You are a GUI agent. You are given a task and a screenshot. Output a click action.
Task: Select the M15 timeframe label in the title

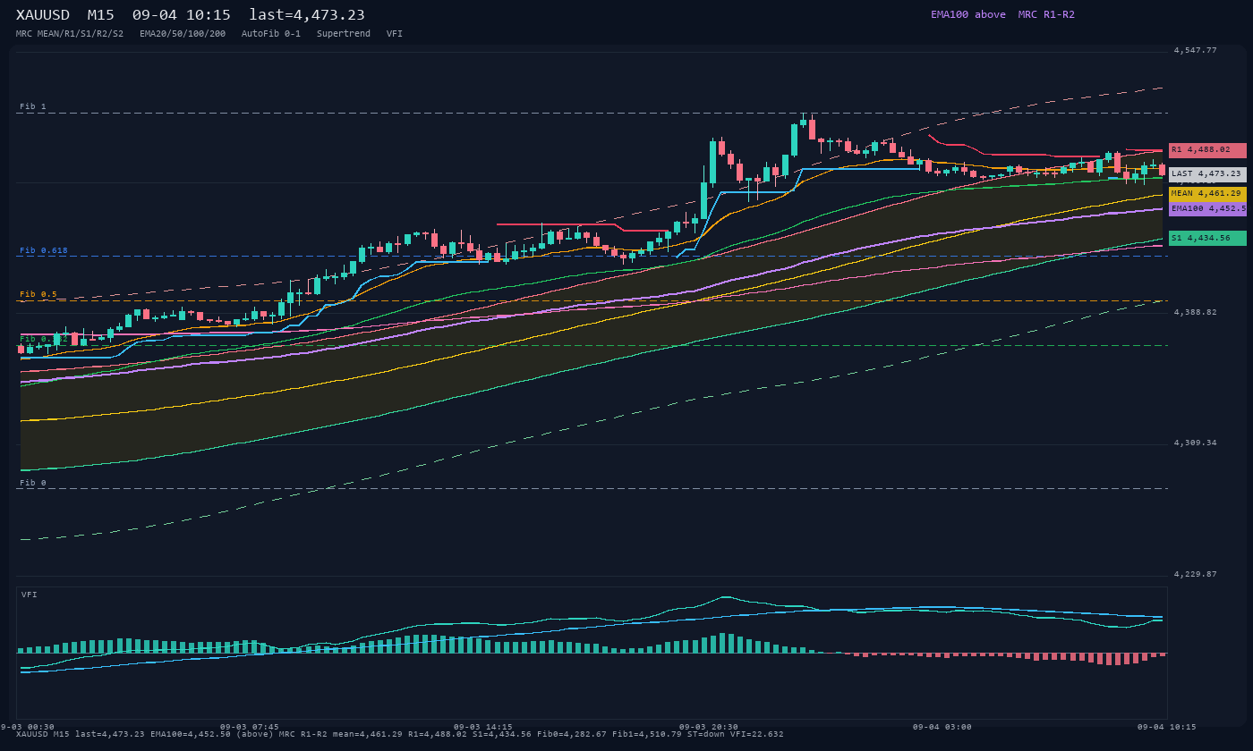point(100,15)
